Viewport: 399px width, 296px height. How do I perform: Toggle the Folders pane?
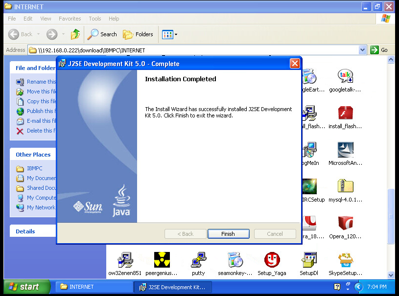point(138,34)
